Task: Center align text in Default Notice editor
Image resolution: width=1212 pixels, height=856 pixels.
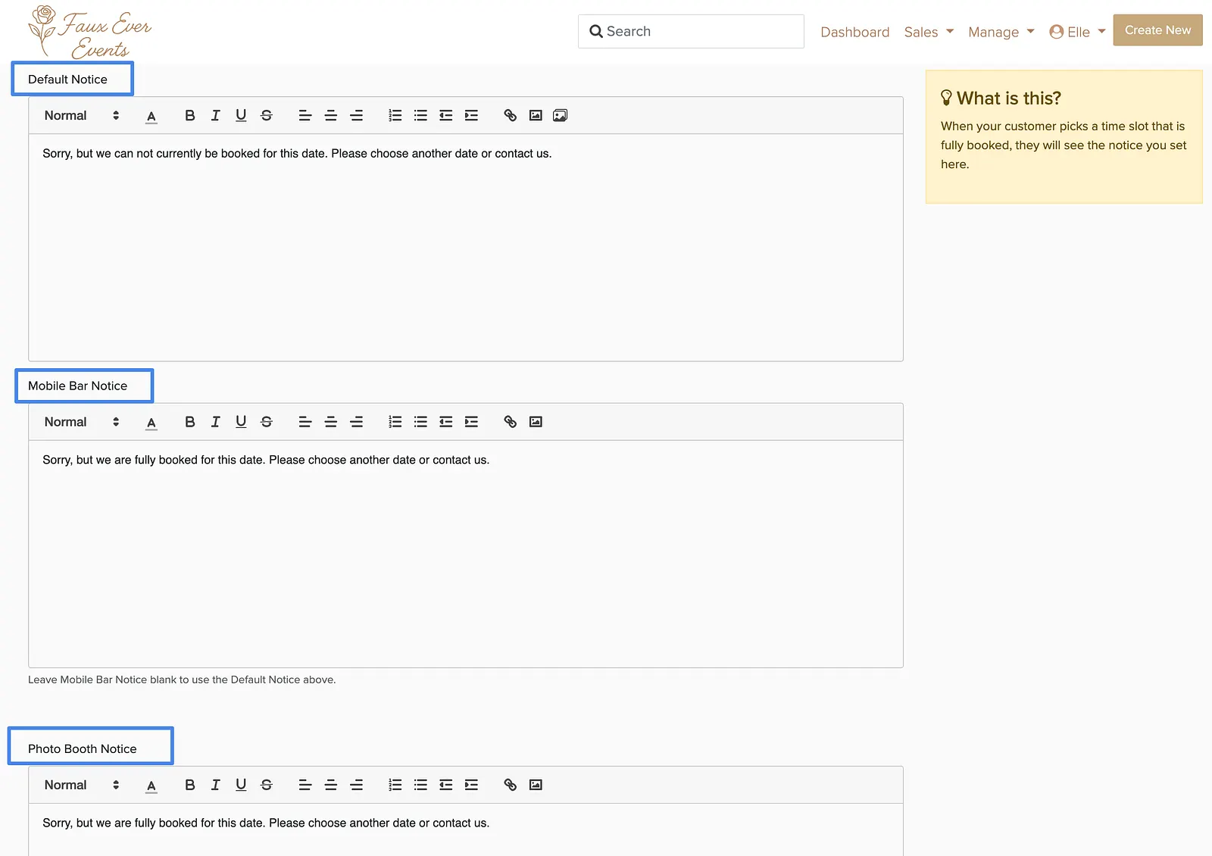Action: [331, 115]
